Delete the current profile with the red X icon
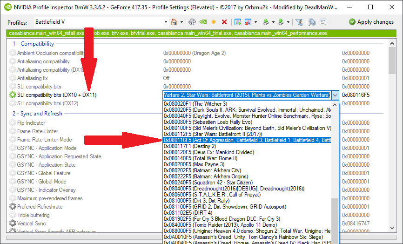Screen dimensions: 403x244 point(224,22)
